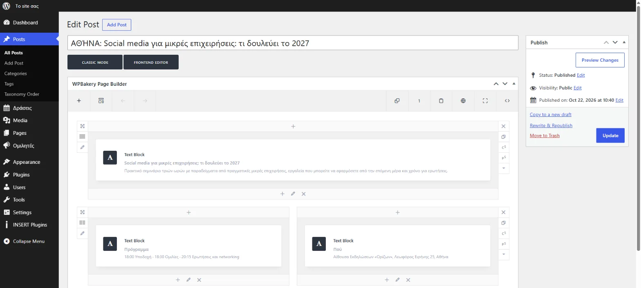Click the globe icon in WPBakery toolbar
This screenshot has width=641, height=288.
(463, 100)
